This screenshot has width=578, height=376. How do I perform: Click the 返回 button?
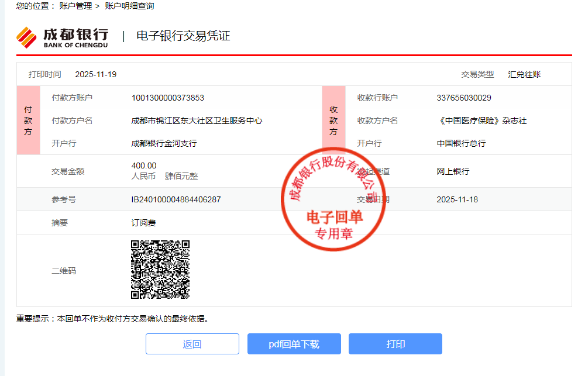point(192,344)
